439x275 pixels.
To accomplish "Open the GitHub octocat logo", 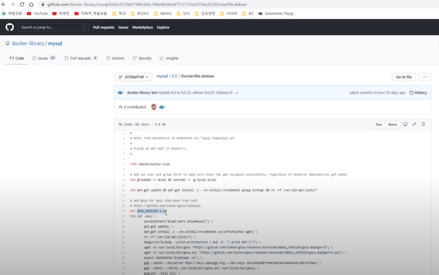I will 9,27.
